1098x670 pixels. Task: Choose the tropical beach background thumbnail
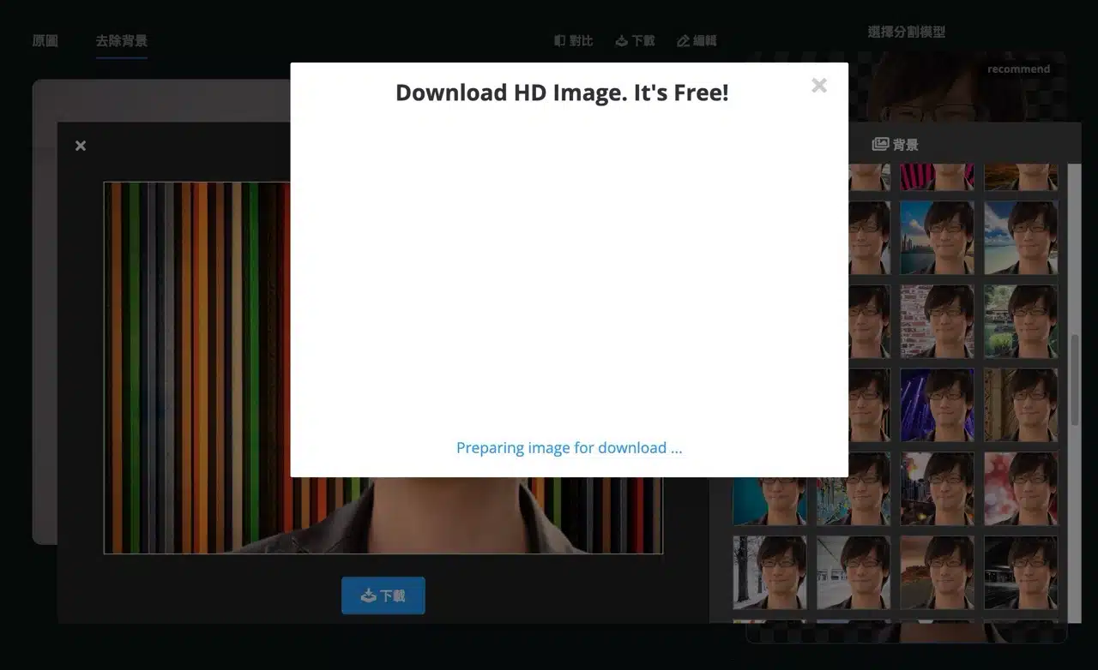click(x=1020, y=237)
